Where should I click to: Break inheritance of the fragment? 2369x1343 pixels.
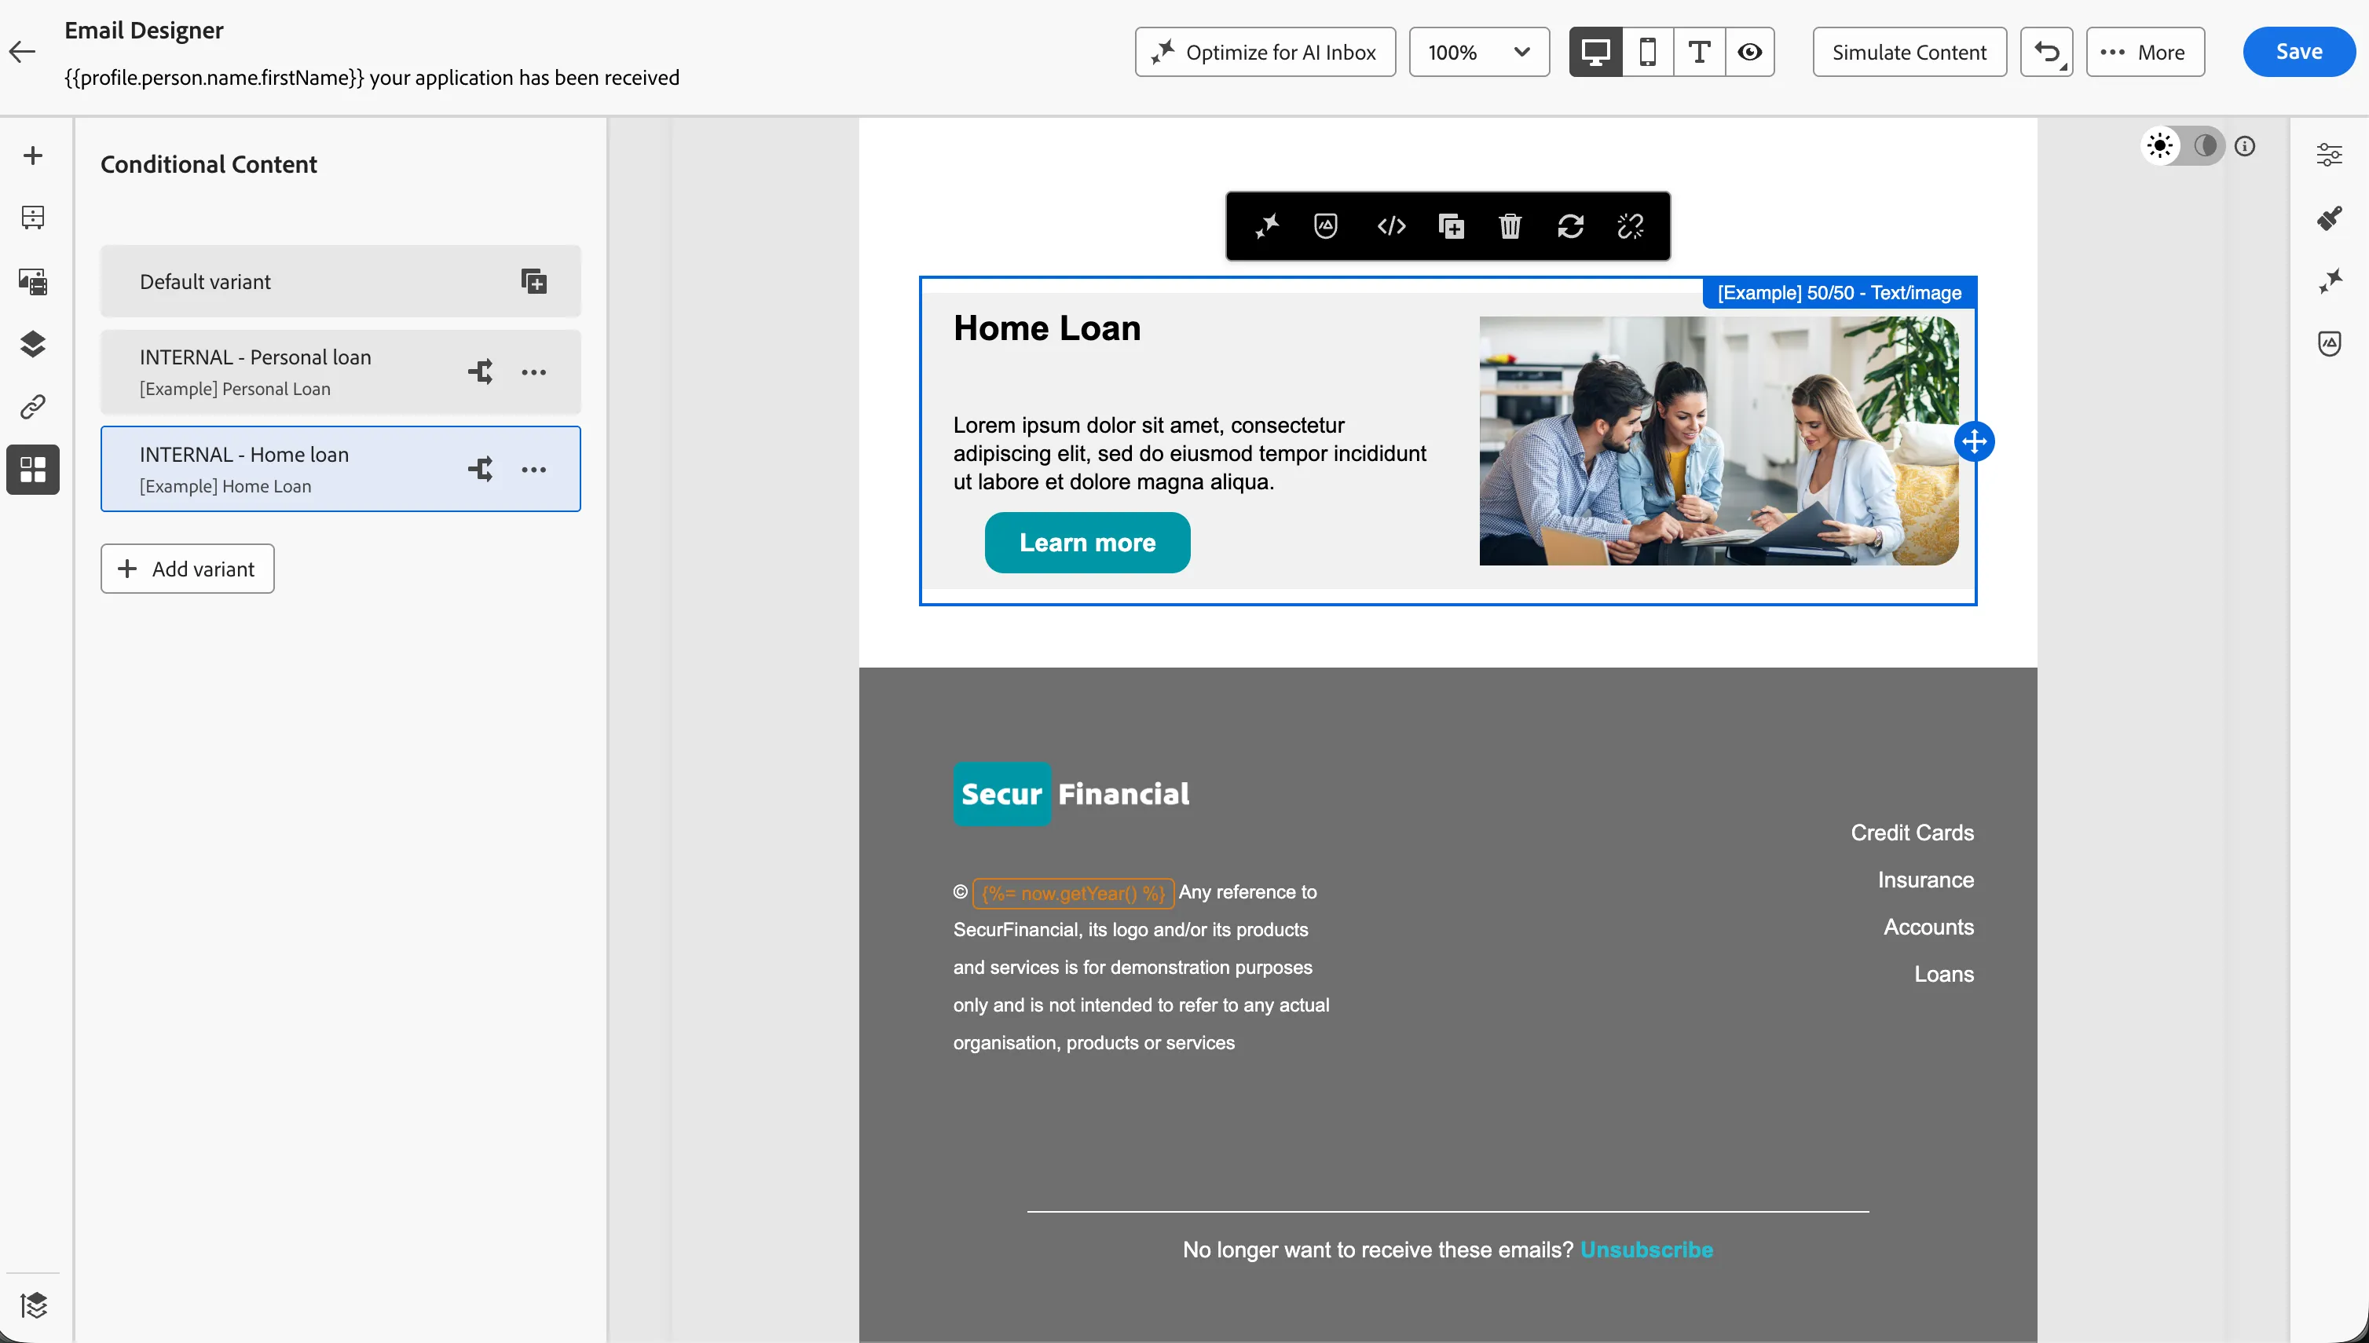1630,226
